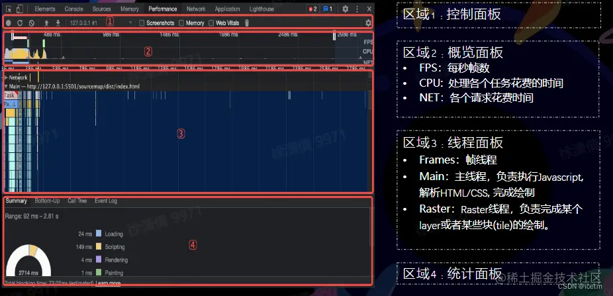
Task: Click the "区域1：控制面板" heading
Action: tap(452, 15)
